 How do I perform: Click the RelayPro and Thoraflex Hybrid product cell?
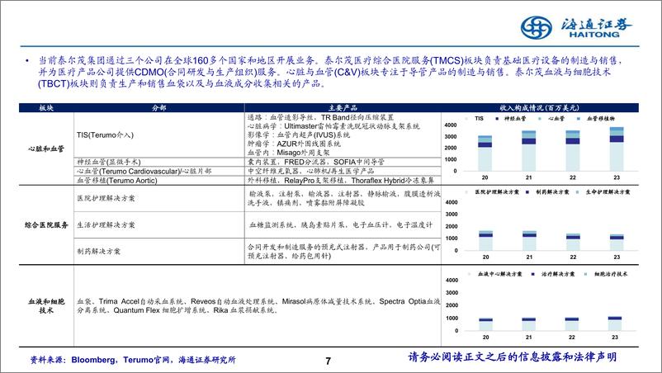[341, 181]
